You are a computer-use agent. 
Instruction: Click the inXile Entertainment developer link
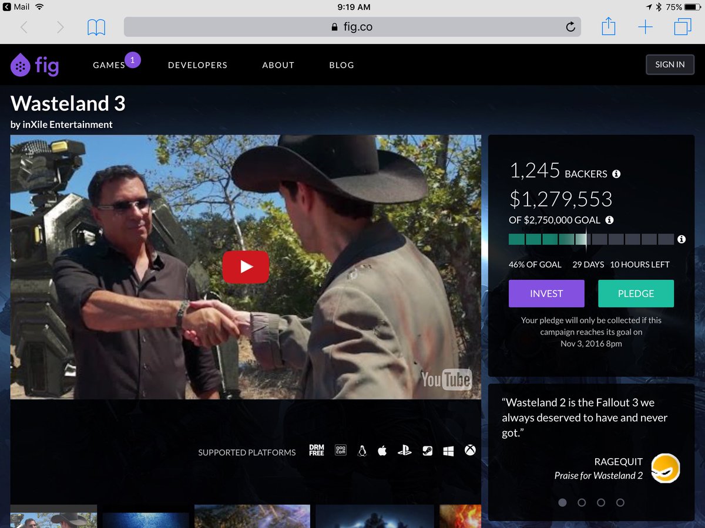point(66,124)
